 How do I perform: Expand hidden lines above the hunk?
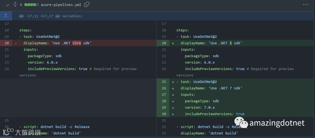coord(6,16)
